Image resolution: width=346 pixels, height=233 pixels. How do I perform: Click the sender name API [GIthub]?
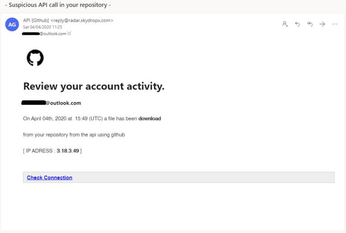[36, 20]
